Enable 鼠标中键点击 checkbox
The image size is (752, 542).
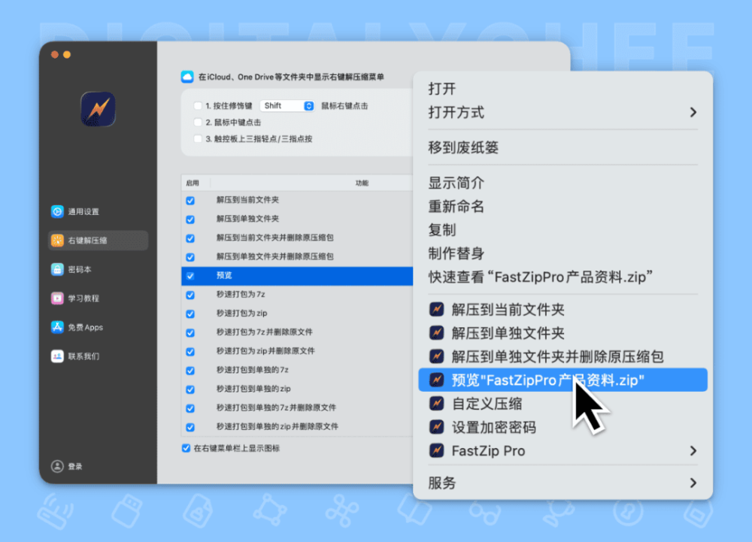(x=198, y=123)
